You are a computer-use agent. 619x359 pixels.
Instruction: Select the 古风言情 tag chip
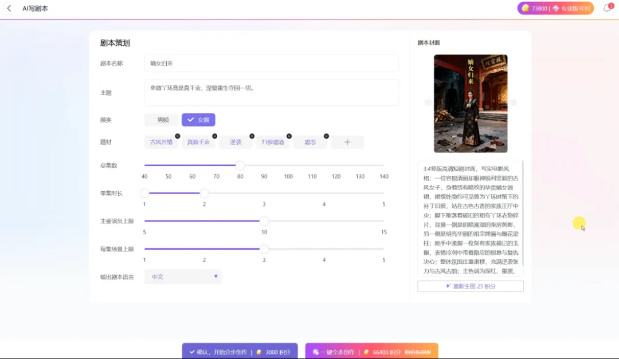161,142
